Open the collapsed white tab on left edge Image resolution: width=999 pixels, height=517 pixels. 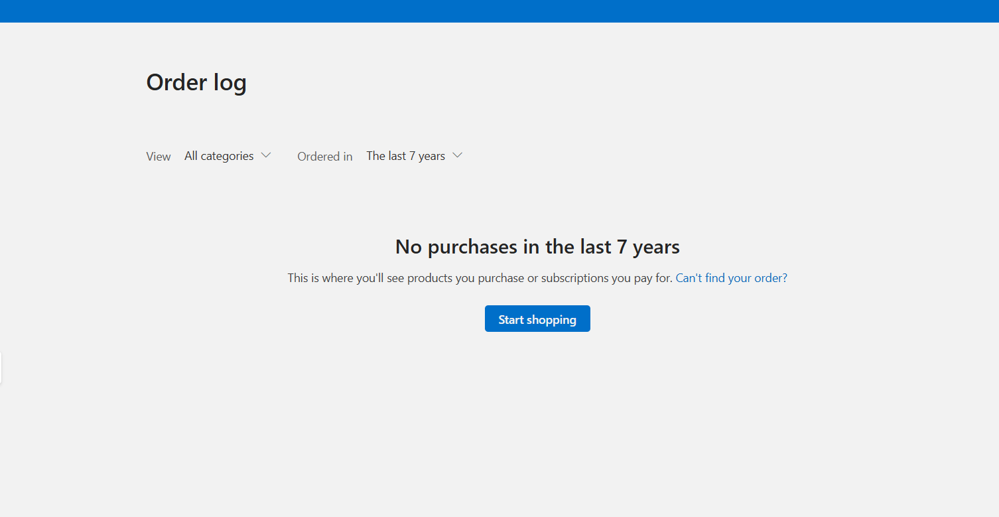[x=1, y=368]
